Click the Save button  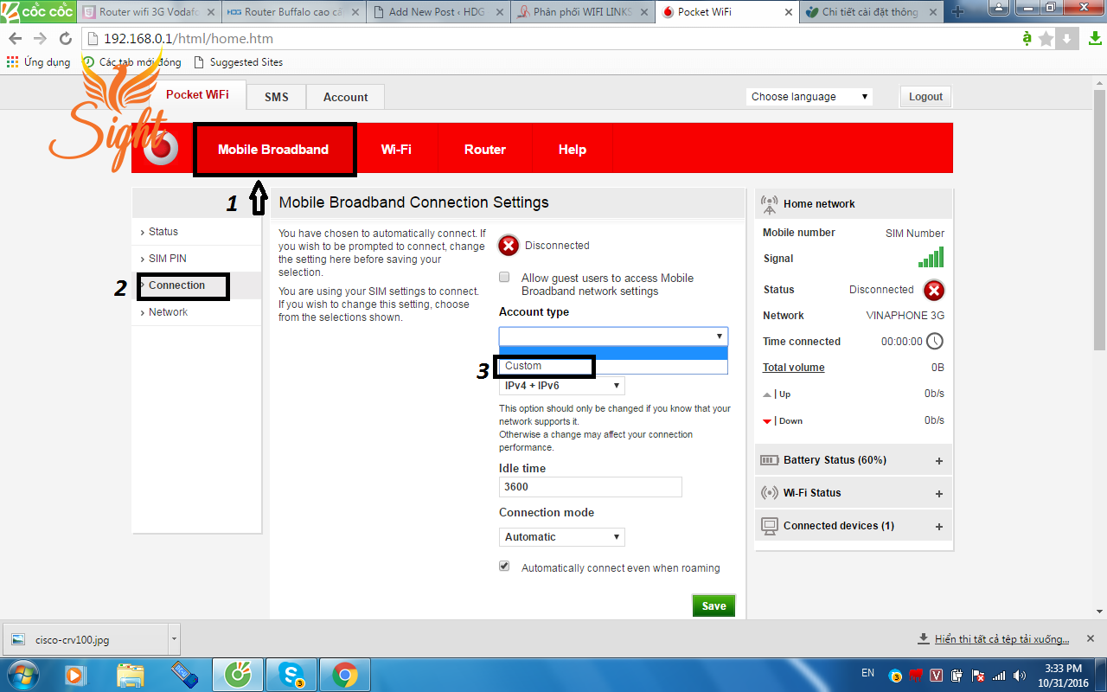coord(713,605)
